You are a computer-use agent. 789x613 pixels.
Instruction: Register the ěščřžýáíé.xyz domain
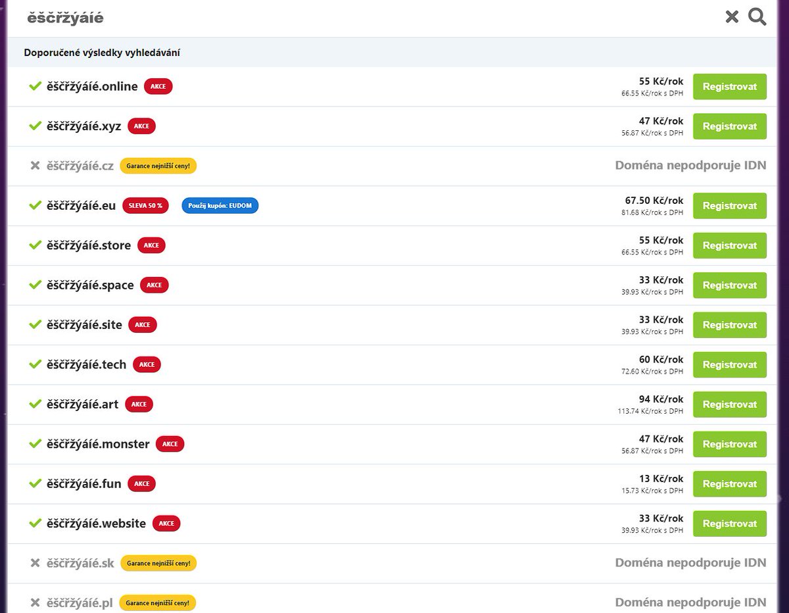(730, 126)
